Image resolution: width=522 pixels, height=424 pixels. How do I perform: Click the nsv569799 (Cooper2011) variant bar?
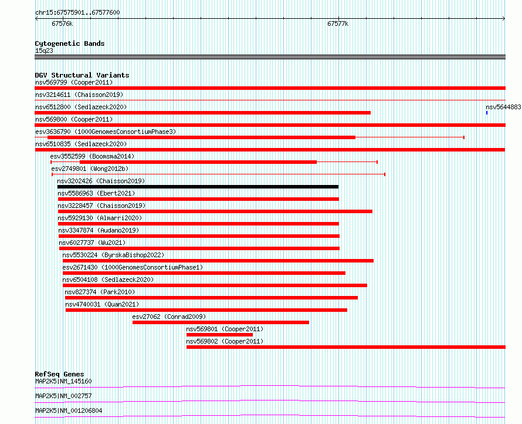270,88
